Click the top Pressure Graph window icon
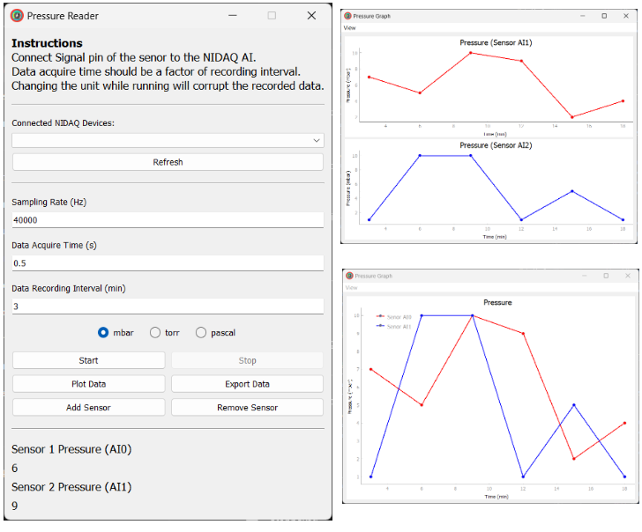Image resolution: width=642 pixels, height=532 pixels. 347,16
